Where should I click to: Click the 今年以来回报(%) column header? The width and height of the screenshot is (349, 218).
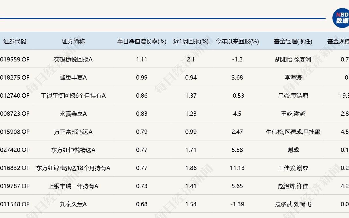237,41
